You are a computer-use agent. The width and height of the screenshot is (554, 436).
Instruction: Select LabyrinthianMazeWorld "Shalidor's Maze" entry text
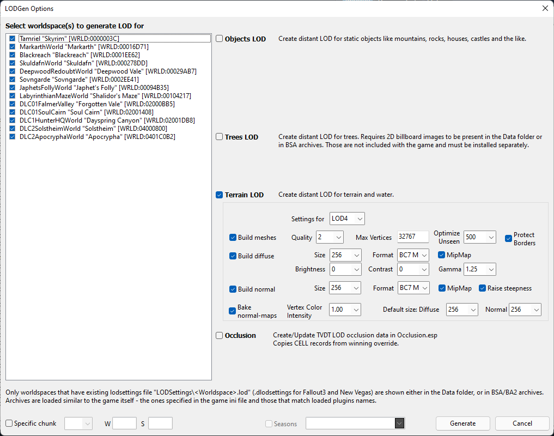point(105,96)
